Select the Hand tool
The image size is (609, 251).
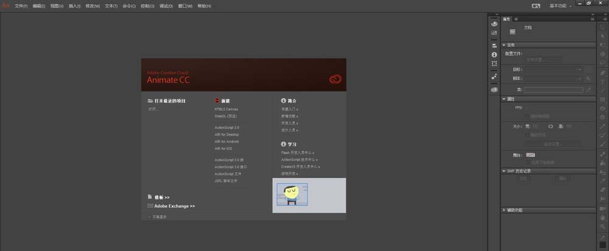[x=603, y=217]
